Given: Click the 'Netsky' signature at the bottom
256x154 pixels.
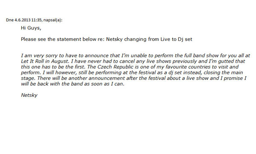Looking at the screenshot, I should [x=29, y=95].
